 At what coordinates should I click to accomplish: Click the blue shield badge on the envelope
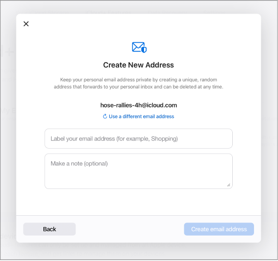144,49
